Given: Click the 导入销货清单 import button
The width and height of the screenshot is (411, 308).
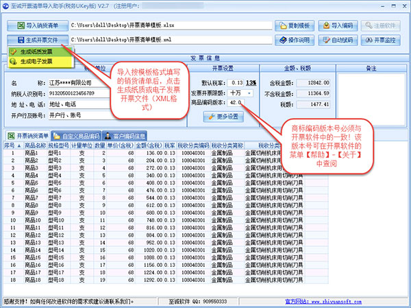Looking at the screenshot, I should [x=37, y=25].
